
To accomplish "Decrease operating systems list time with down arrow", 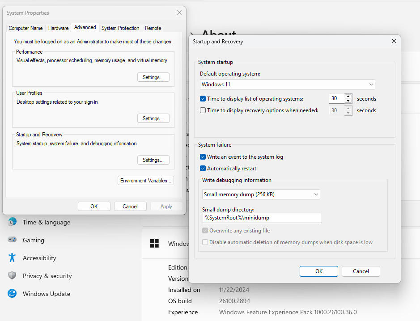I will point(348,101).
